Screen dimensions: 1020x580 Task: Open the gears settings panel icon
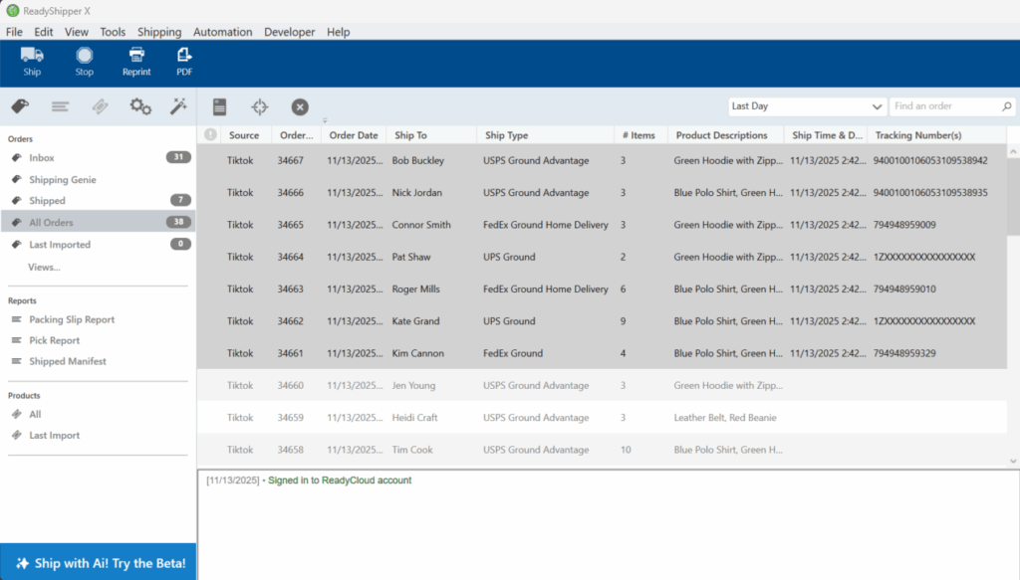140,106
